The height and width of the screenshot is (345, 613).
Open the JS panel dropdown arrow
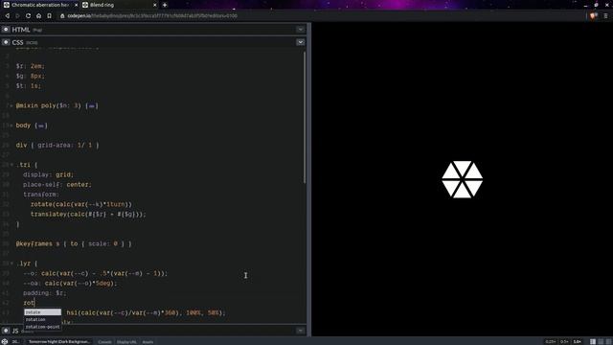click(300, 331)
